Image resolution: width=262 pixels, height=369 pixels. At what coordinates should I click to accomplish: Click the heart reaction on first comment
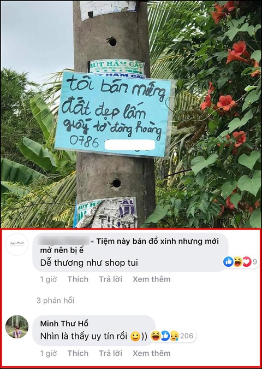(247, 262)
